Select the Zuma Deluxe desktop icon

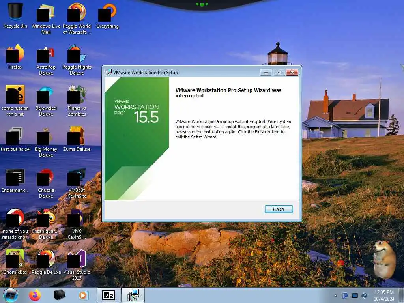point(77,139)
